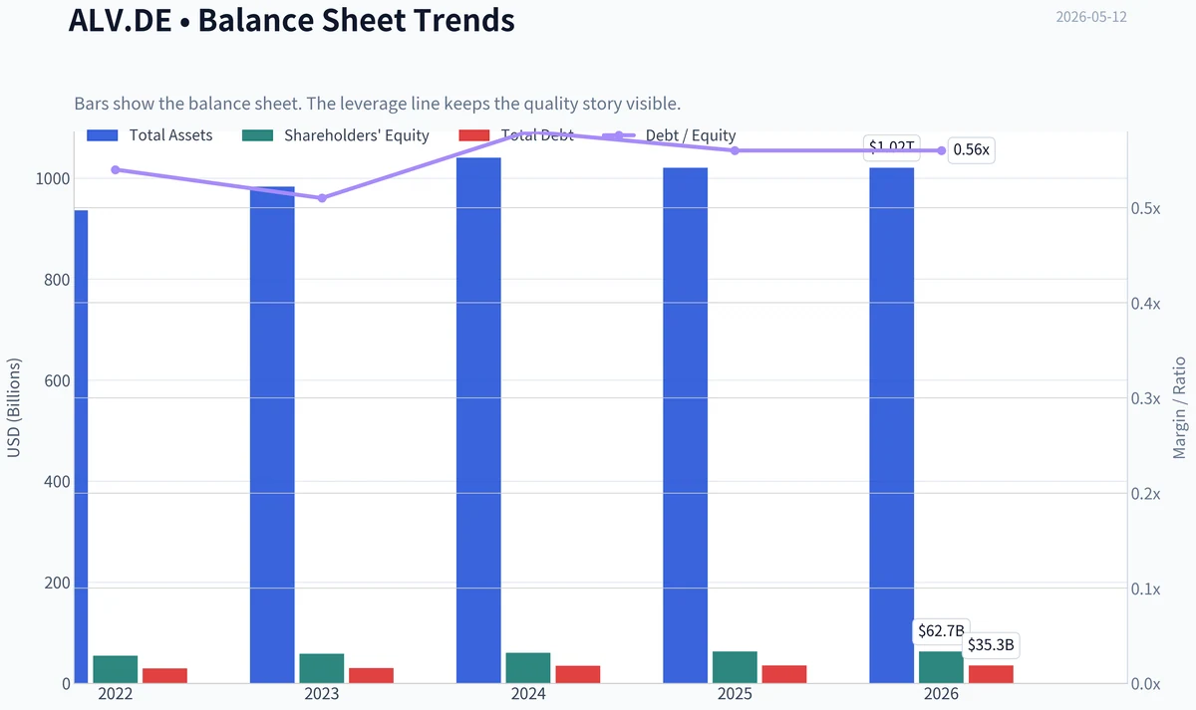Click the 2025 x-axis label
The image size is (1196, 710).
point(735,694)
